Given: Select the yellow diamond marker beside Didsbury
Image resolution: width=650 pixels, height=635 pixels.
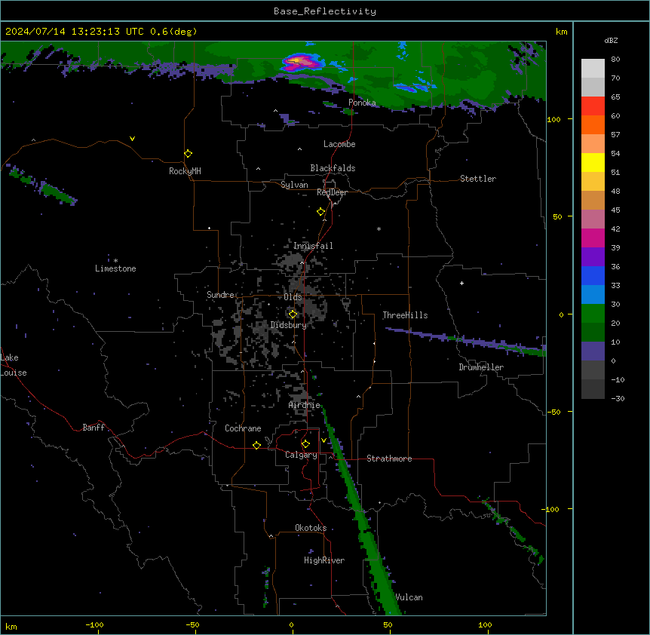Looking at the screenshot, I should (x=293, y=314).
